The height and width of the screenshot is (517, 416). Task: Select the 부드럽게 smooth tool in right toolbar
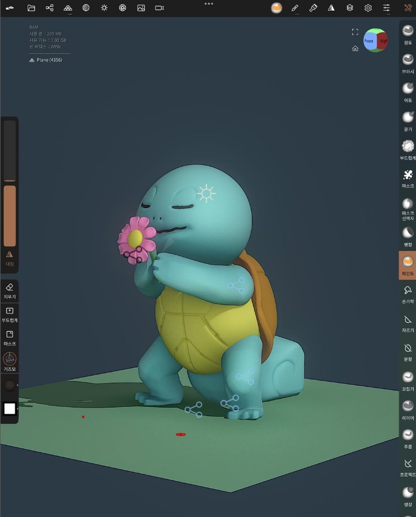[408, 150]
